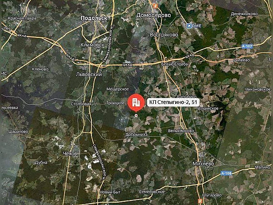
Task: Click the ruble marker near Шугарово
Action: [x=200, y=201]
